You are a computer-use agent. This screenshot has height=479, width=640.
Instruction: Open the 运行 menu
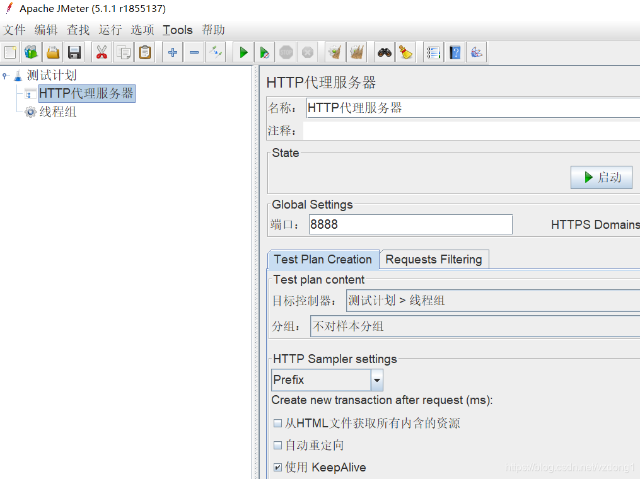[110, 30]
